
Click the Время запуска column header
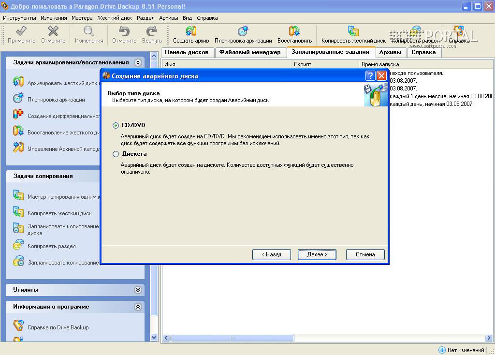(x=426, y=64)
